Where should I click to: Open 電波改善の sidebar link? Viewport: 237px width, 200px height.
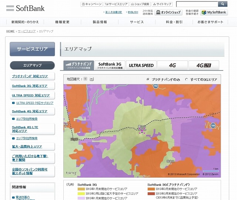[x=23, y=197]
